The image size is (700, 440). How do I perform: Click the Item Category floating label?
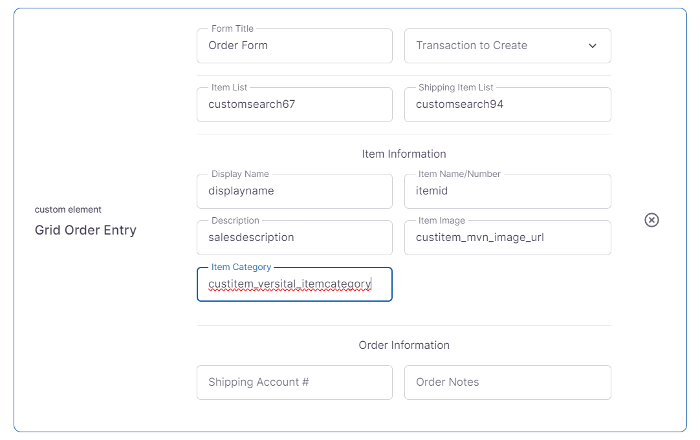[241, 267]
